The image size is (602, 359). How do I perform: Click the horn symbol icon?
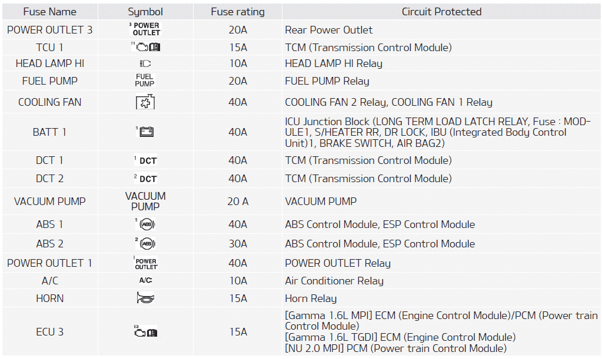click(145, 298)
